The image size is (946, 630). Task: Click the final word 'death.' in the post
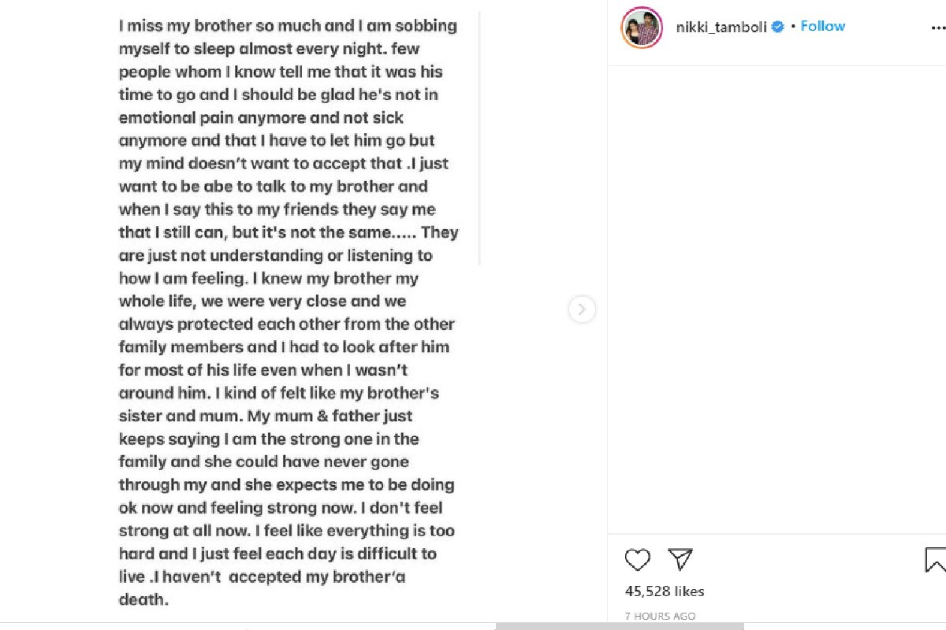click(x=143, y=599)
